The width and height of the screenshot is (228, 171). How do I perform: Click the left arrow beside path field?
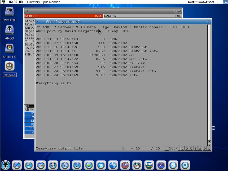pos(26,109)
